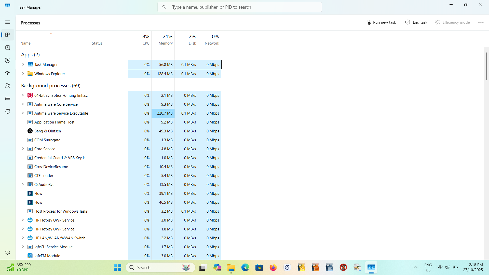Expand the Task Manager process row

[x=23, y=64]
